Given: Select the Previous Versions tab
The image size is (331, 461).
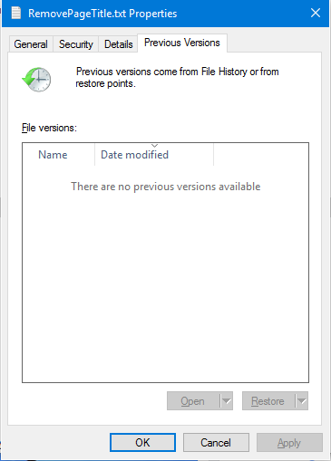Looking at the screenshot, I should tap(182, 43).
